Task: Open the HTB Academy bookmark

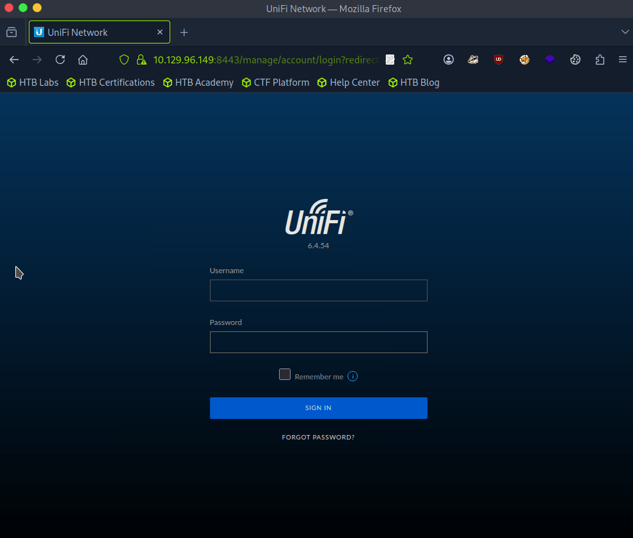Action: 198,83
